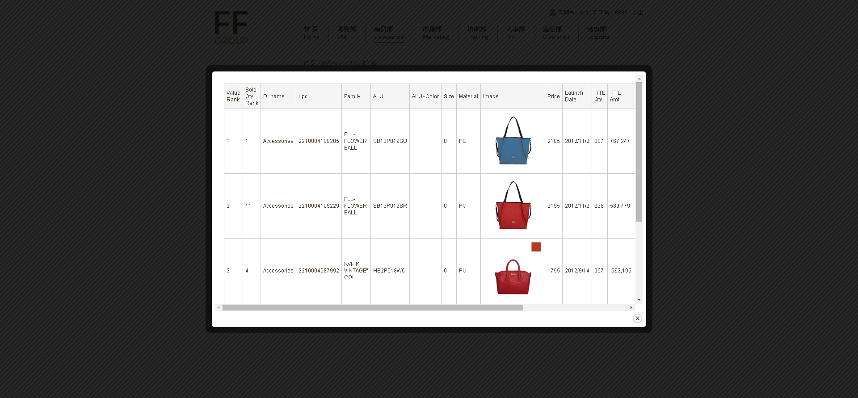Go to the Logistics section
Viewport: 858px width, 398px height.
coord(598,33)
